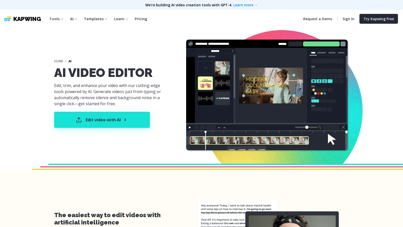Screen dimensions: 403x227
Task: Click the Underline U icon in mockup
Action: [324, 81]
